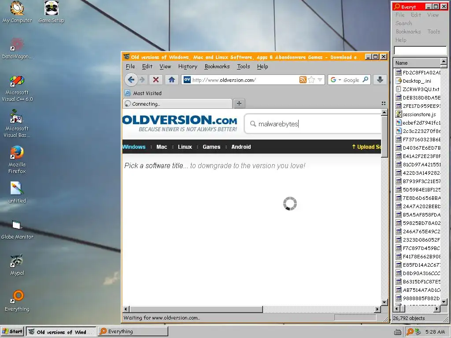The height and width of the screenshot is (338, 451).
Task: Click the browser URL address field
Action: [x=245, y=80]
